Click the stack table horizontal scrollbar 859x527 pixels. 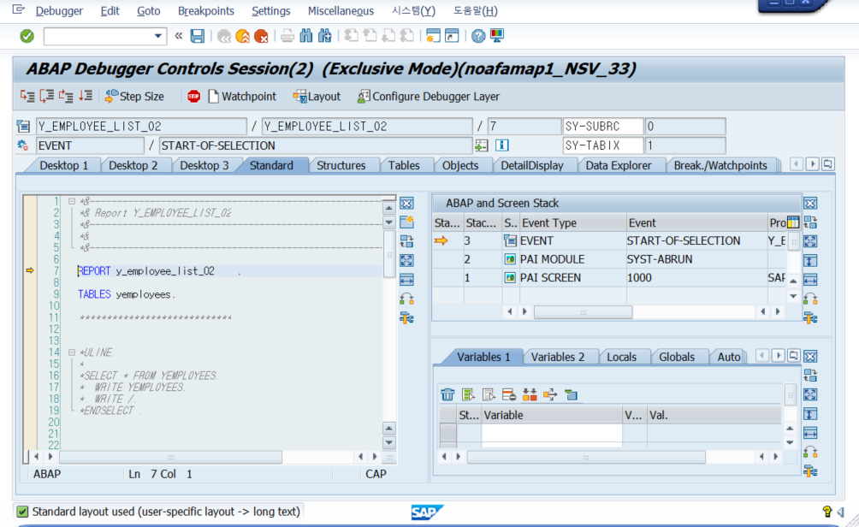584,312
